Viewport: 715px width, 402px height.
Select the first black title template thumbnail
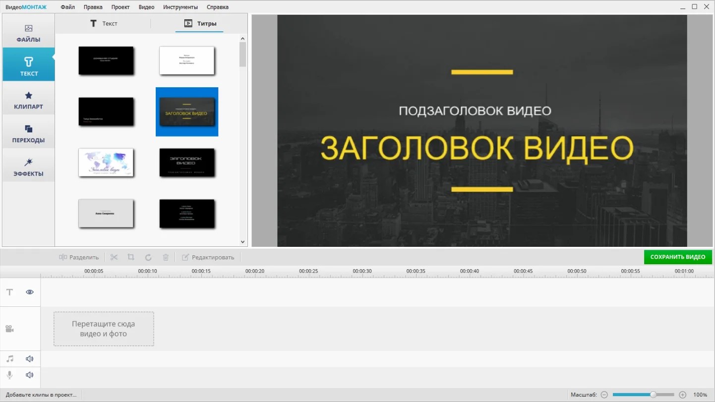(106, 60)
